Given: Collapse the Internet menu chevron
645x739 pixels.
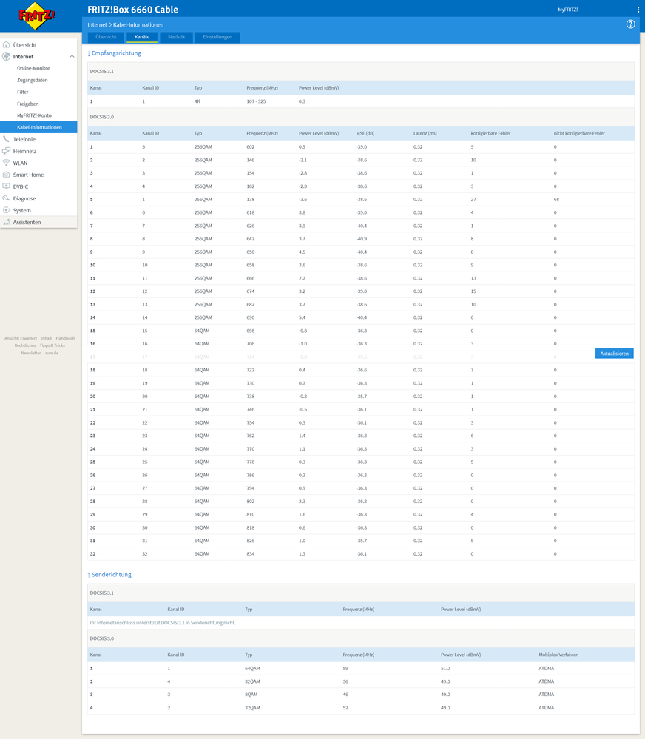Looking at the screenshot, I should 72,57.
